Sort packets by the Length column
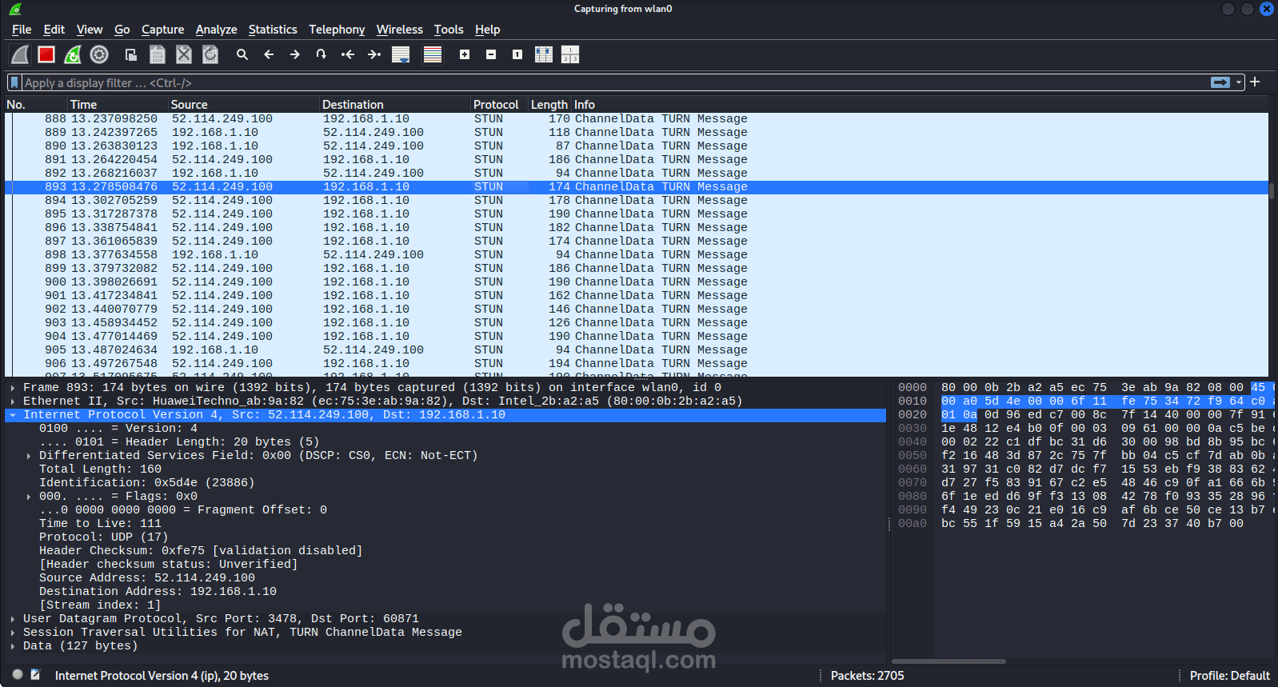Viewport: 1278px width, 687px height. click(x=549, y=105)
